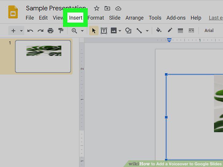
Task: Open the File menu
Action: pos(30,18)
